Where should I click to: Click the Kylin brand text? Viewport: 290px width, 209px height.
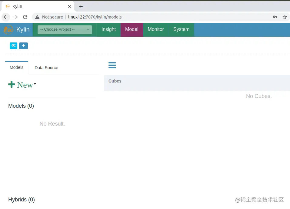click(x=23, y=30)
